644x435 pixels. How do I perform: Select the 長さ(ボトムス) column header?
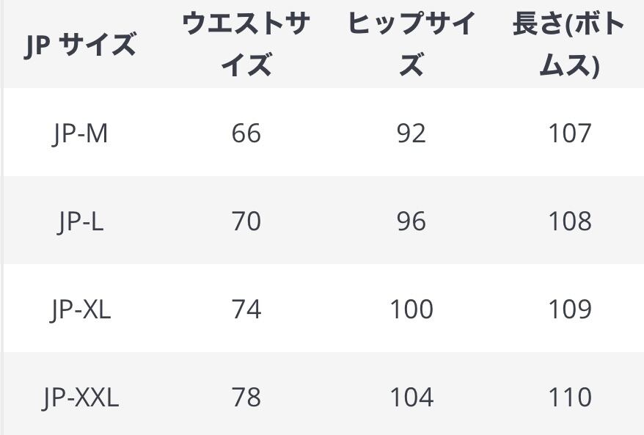[x=569, y=45]
